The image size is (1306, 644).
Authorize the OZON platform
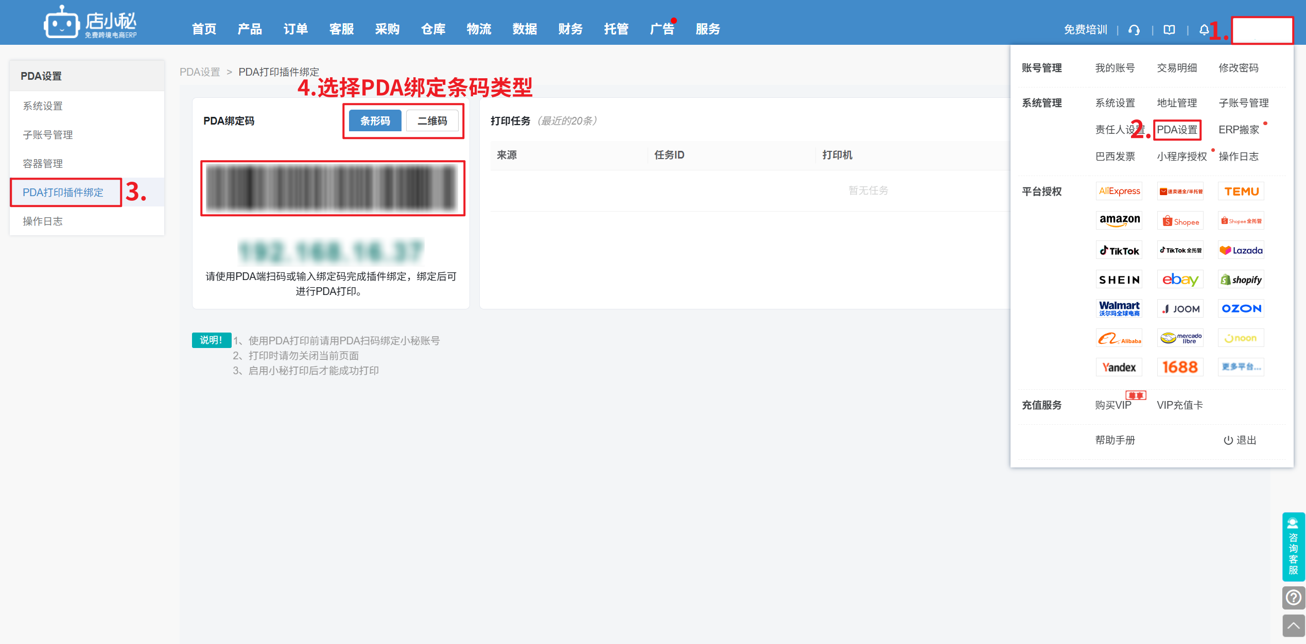[1241, 309]
